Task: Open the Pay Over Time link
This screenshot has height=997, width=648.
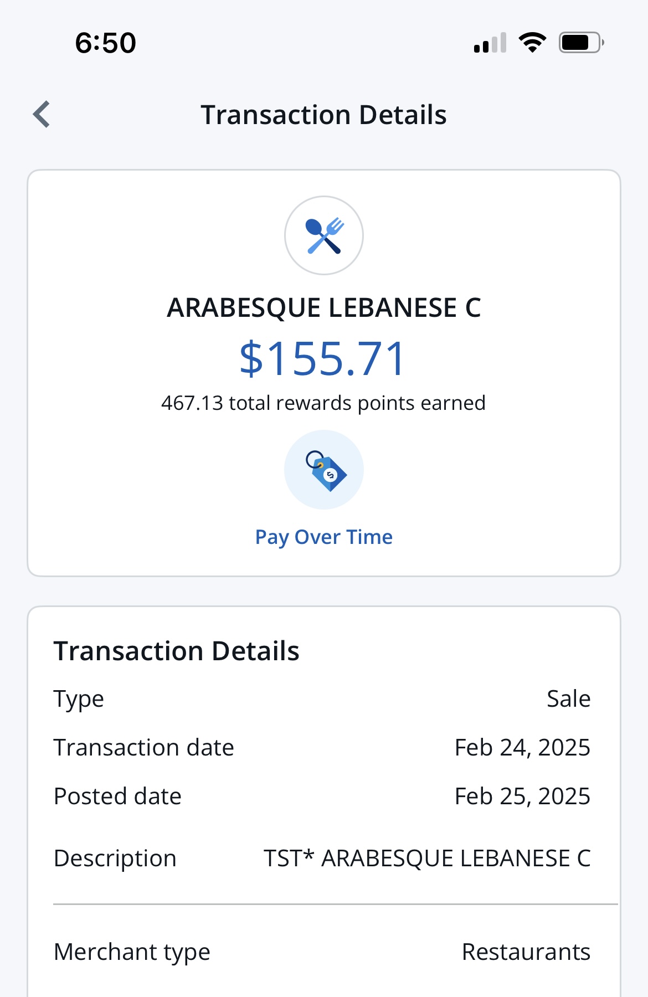Action: coord(324,537)
